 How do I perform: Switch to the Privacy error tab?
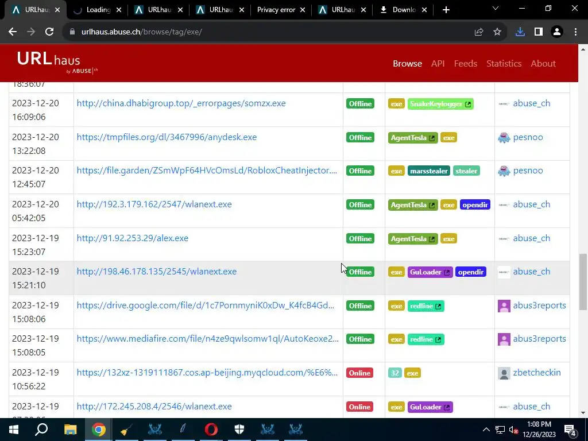[x=276, y=10]
